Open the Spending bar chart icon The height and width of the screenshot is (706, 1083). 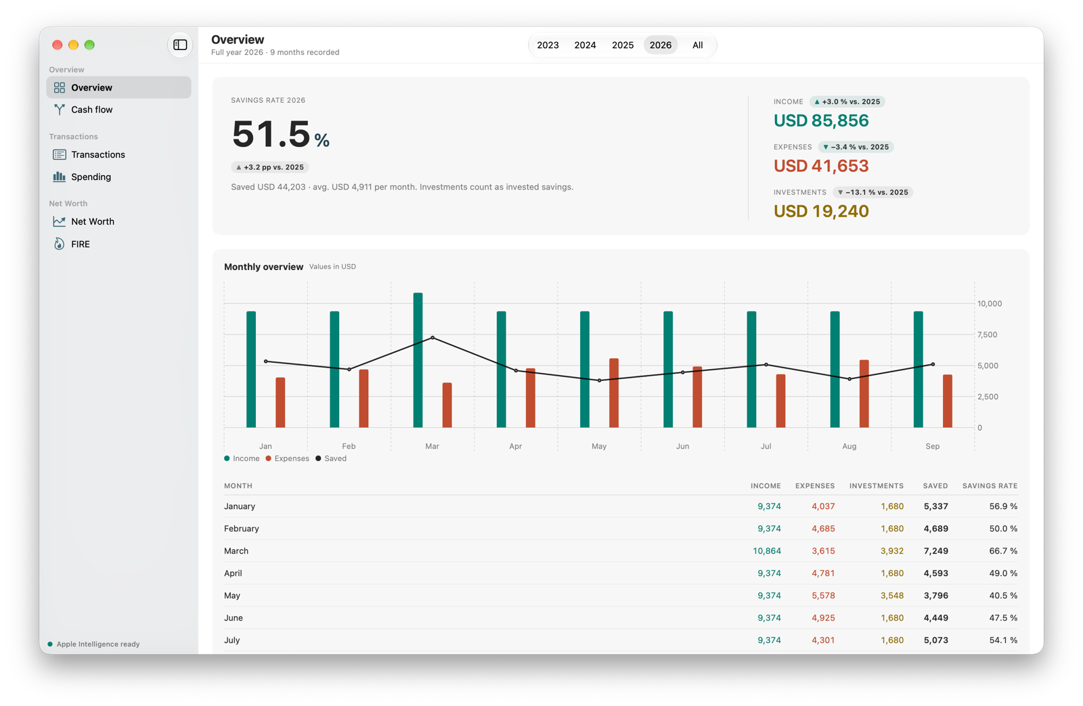click(x=60, y=177)
